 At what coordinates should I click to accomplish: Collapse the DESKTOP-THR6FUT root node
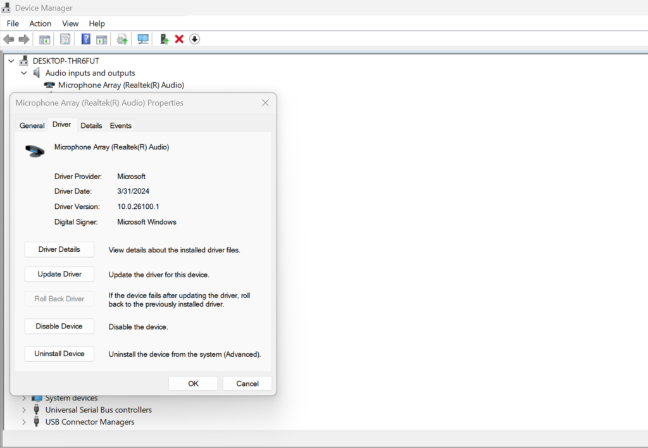point(12,61)
